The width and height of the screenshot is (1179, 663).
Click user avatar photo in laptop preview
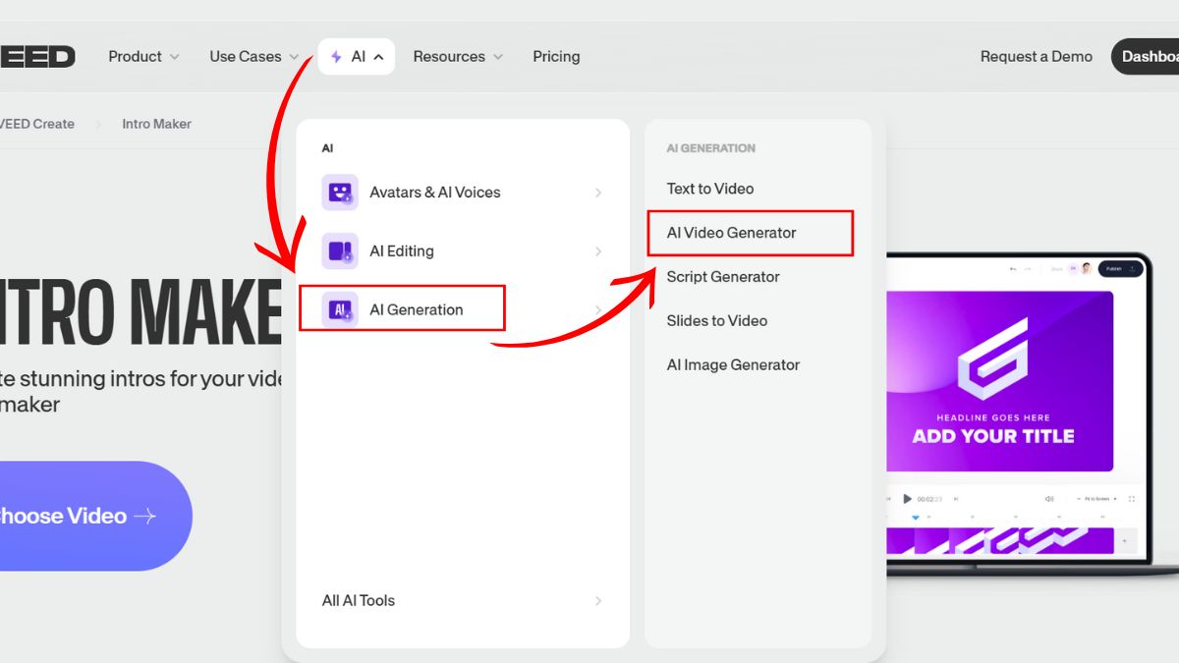[1087, 269]
